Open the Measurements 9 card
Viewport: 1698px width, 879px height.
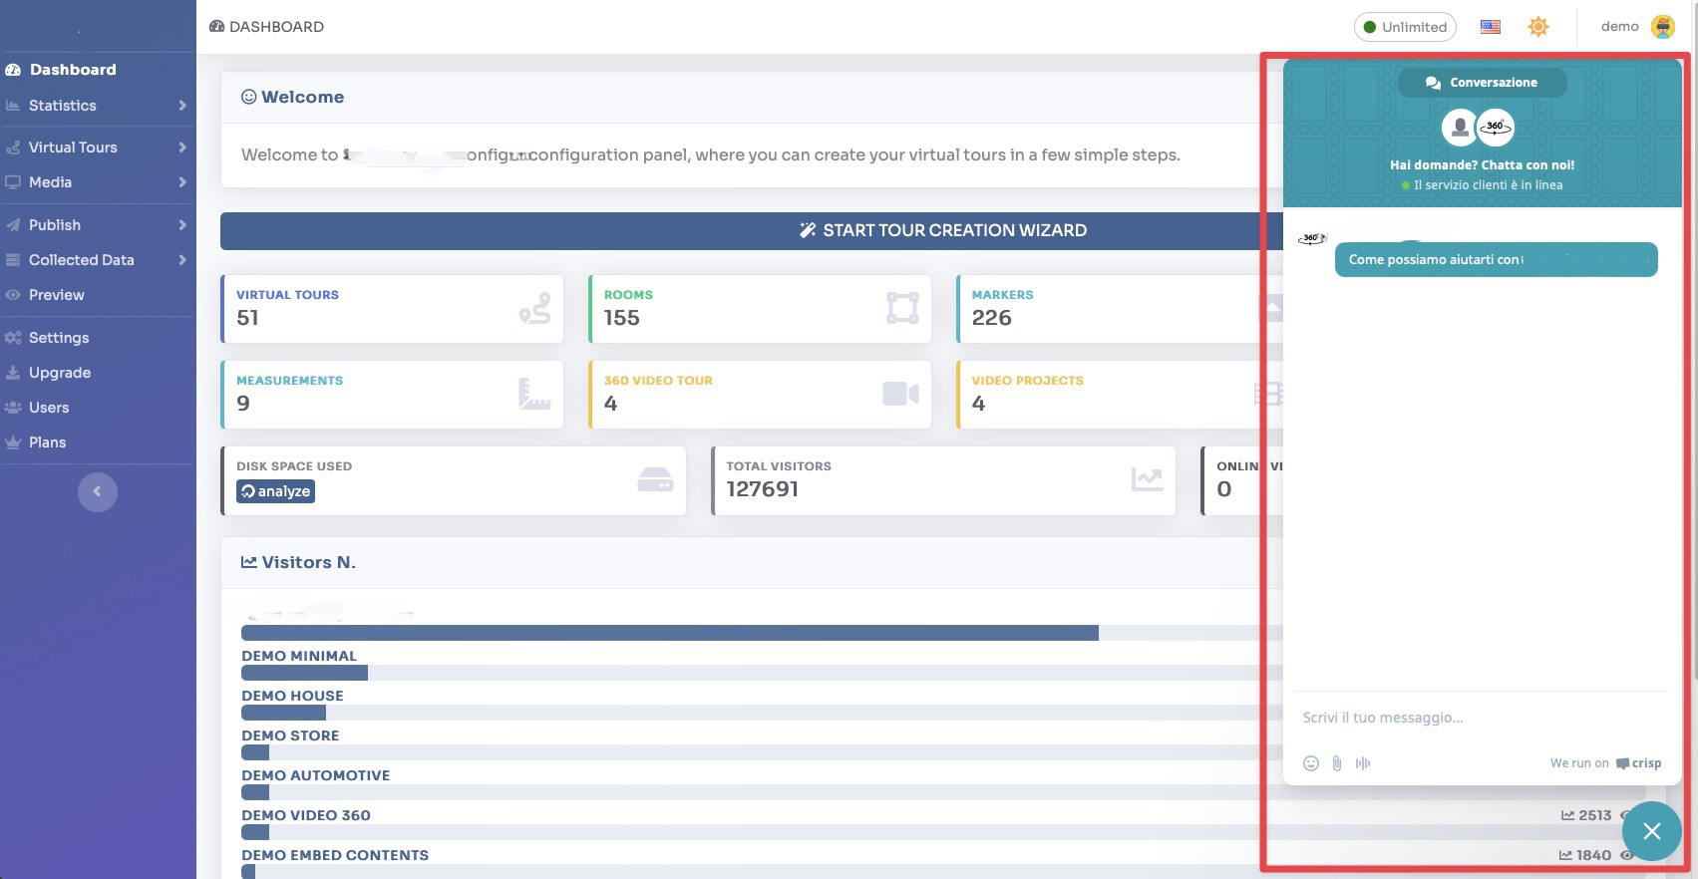pos(392,395)
